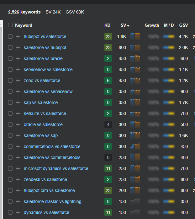
Task: Click KD badge 6 for zoho vs salesforce
Action: point(108,80)
